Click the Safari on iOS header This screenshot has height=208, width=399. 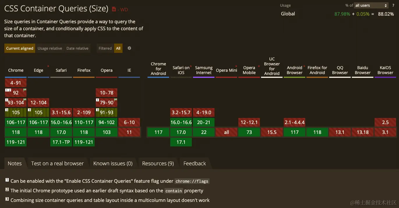181,70
